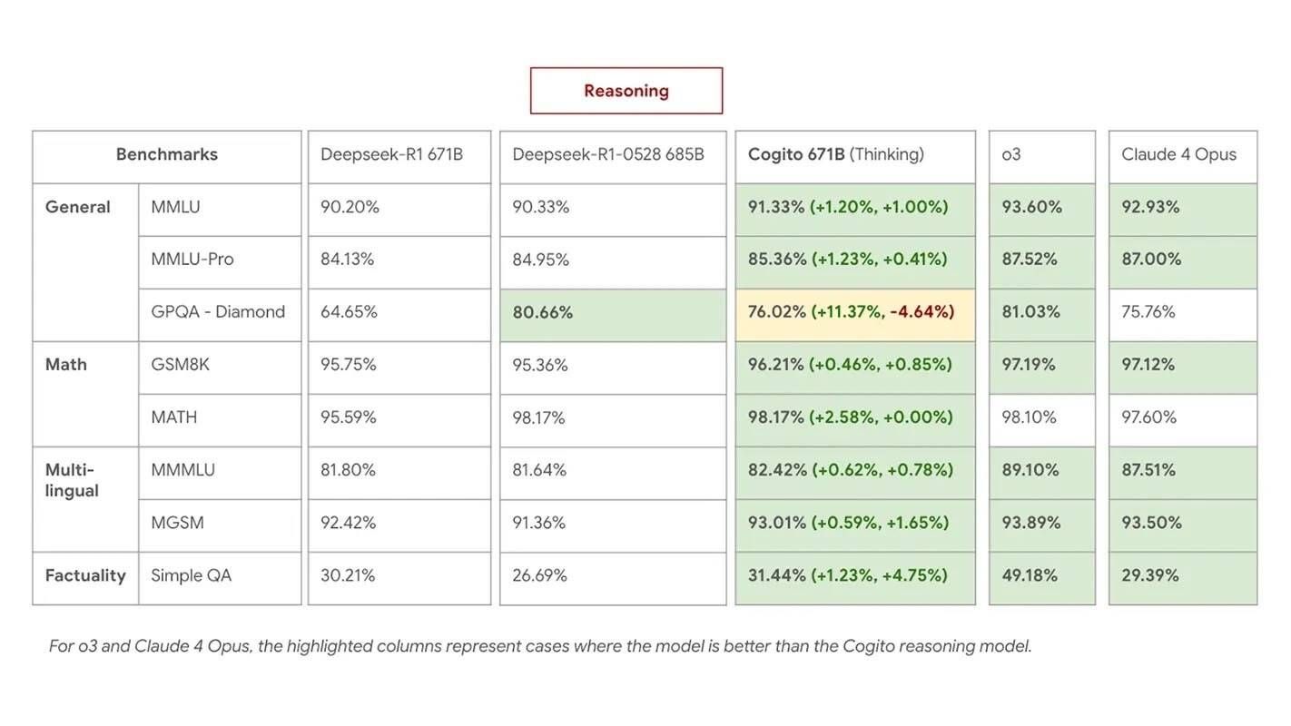Select the GPQA - Diamond benchmark row label
Viewport: 1291px width, 726px height.
[219, 312]
